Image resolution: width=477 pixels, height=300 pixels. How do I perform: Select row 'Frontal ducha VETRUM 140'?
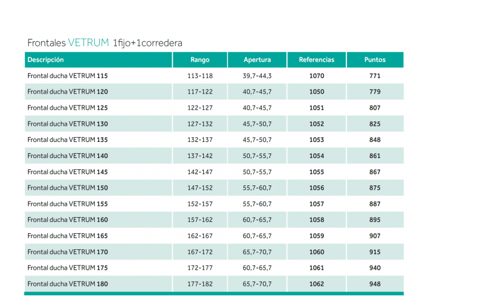[214, 156]
